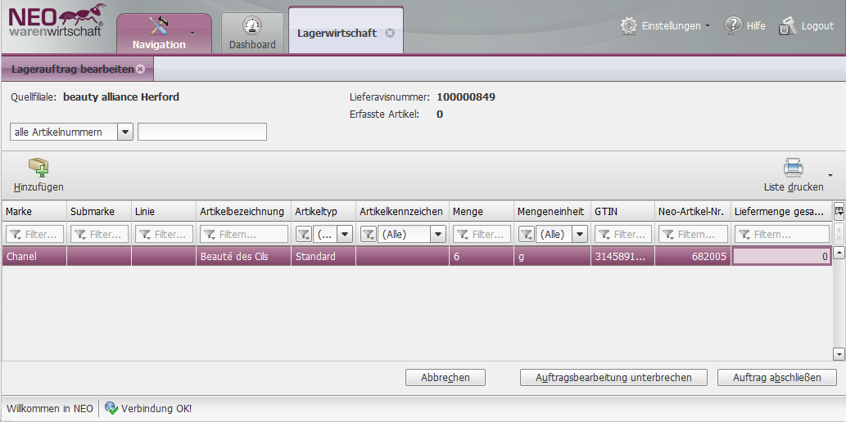Close the Lagerauftrag bearbeiten subtab

tap(140, 69)
